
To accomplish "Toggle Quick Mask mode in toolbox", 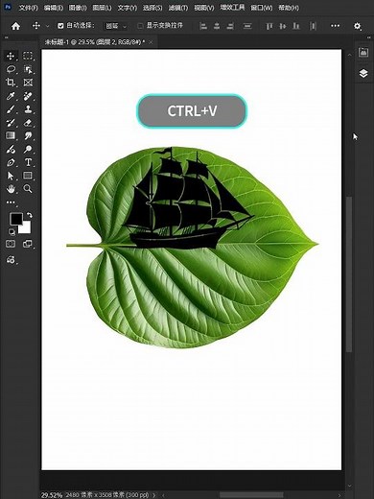I will (x=11, y=244).
